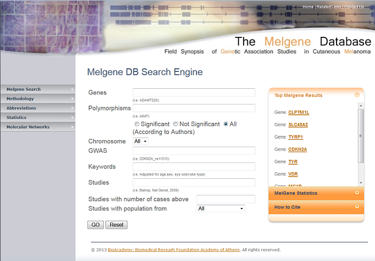Click the Melgene DB Search Engine heading

[145, 72]
